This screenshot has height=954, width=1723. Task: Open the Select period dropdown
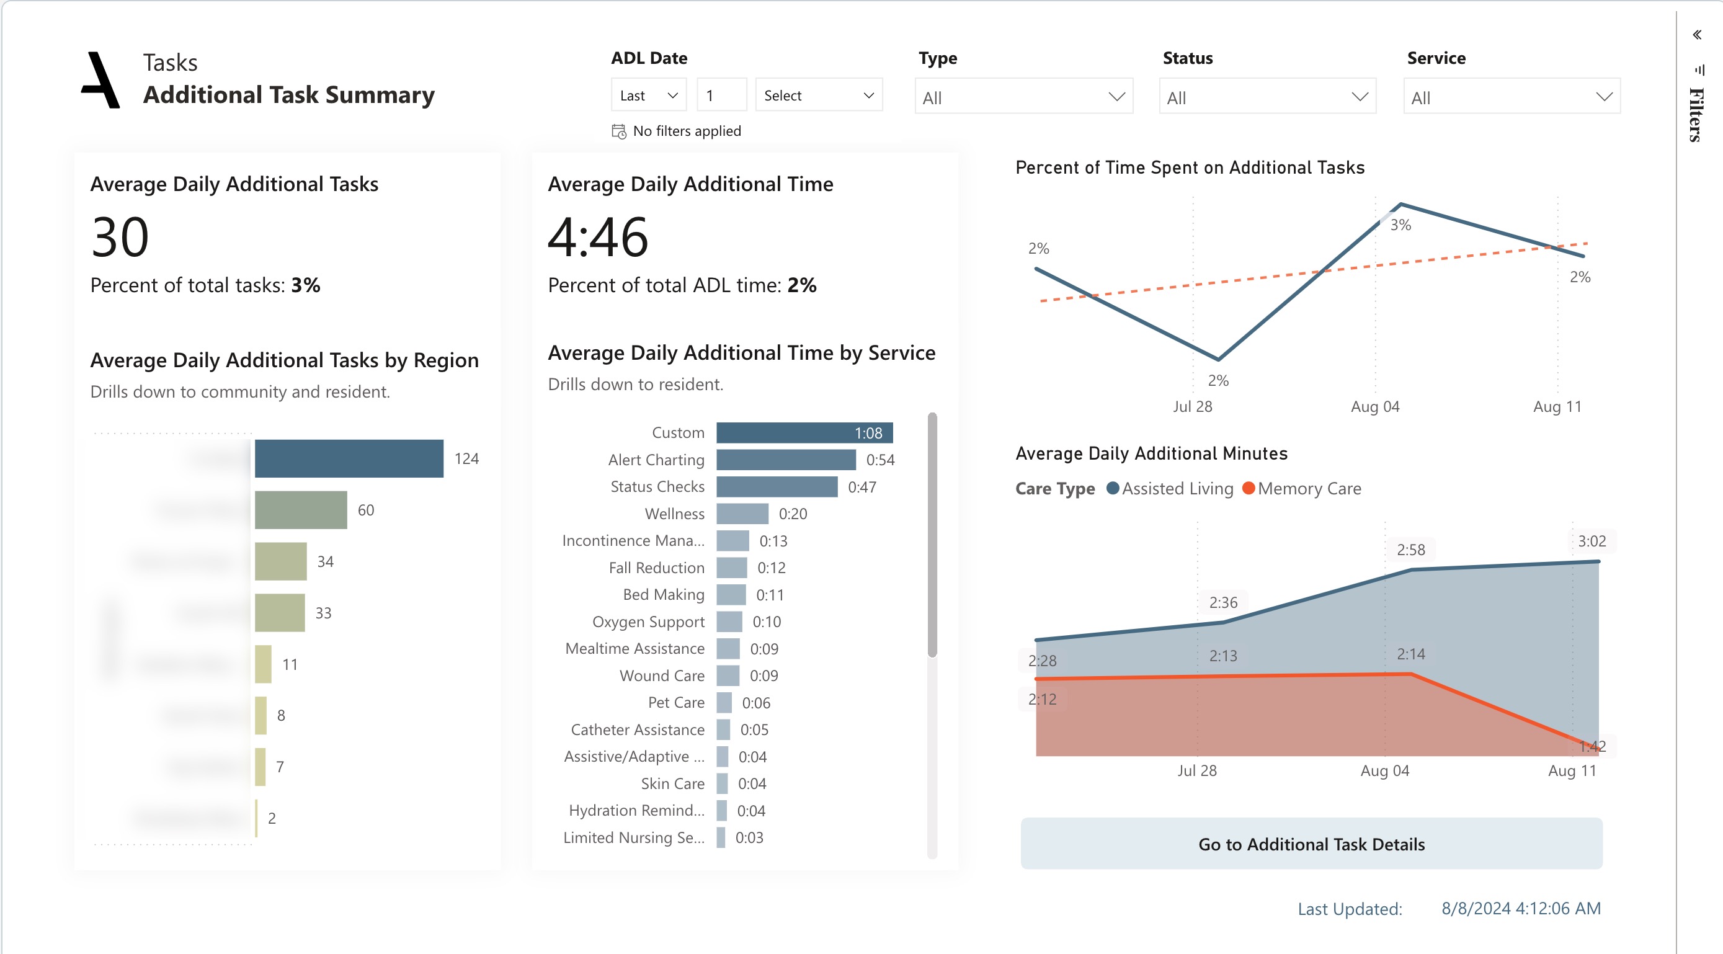coord(818,96)
